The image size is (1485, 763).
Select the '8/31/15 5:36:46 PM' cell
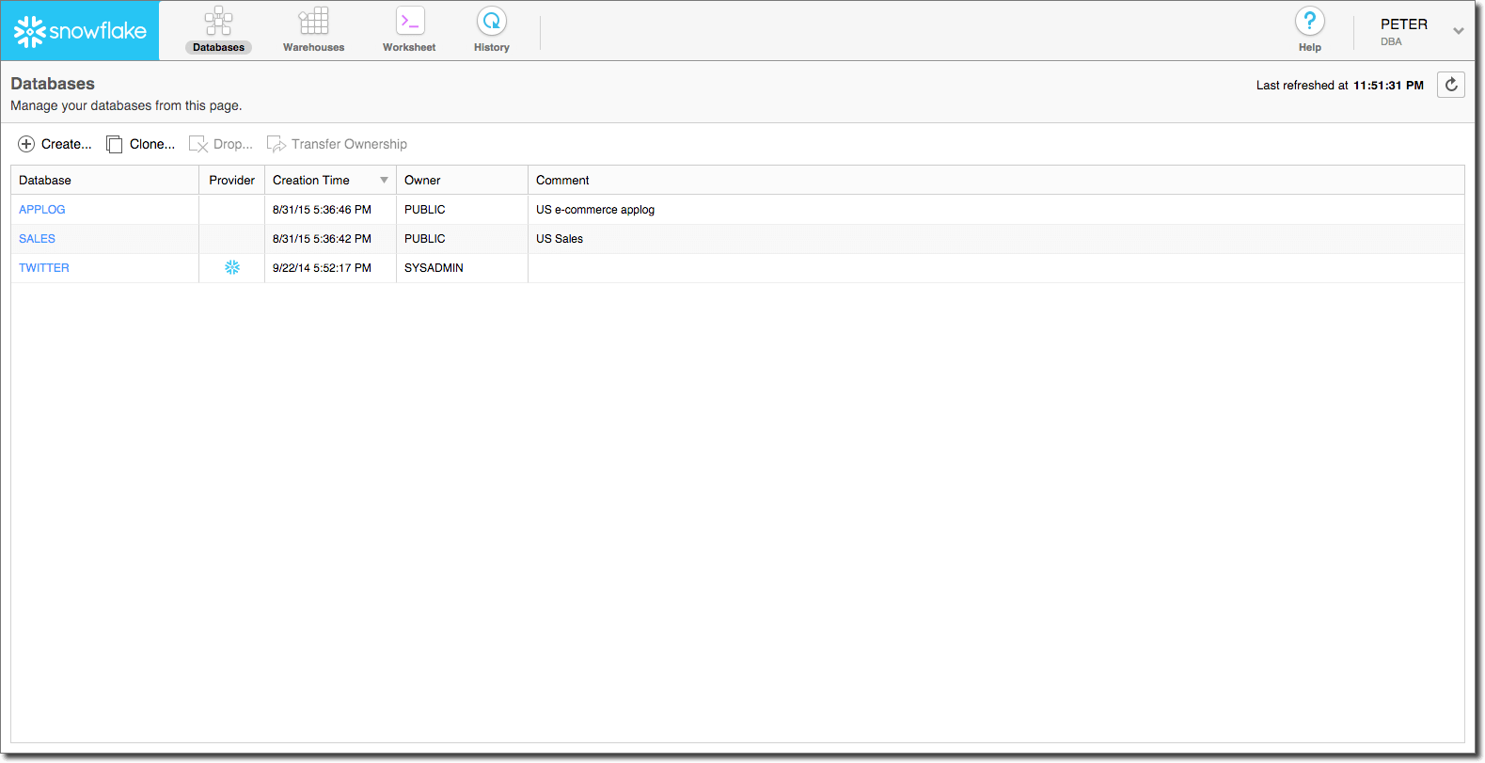click(x=330, y=210)
